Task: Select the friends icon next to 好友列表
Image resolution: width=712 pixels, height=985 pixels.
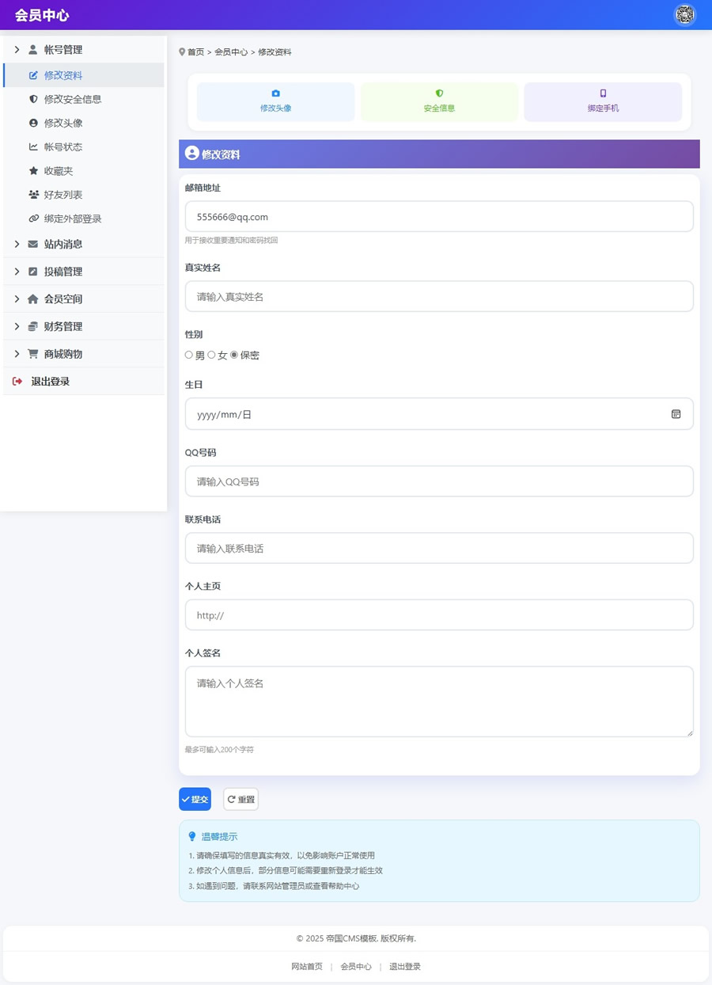Action: [32, 194]
